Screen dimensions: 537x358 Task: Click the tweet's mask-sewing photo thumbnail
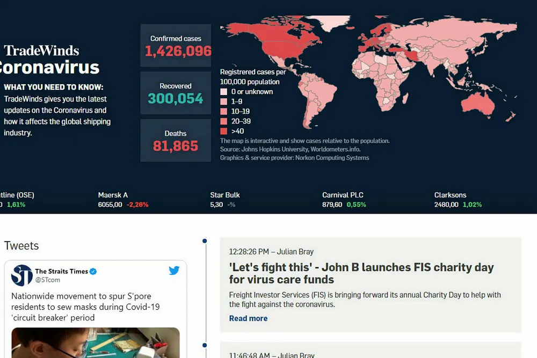pos(96,342)
